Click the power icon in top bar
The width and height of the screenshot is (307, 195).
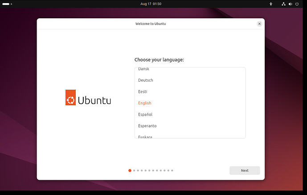pyautogui.click(x=297, y=4)
